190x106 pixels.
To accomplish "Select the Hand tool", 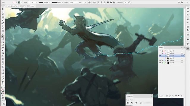I will [3, 82].
